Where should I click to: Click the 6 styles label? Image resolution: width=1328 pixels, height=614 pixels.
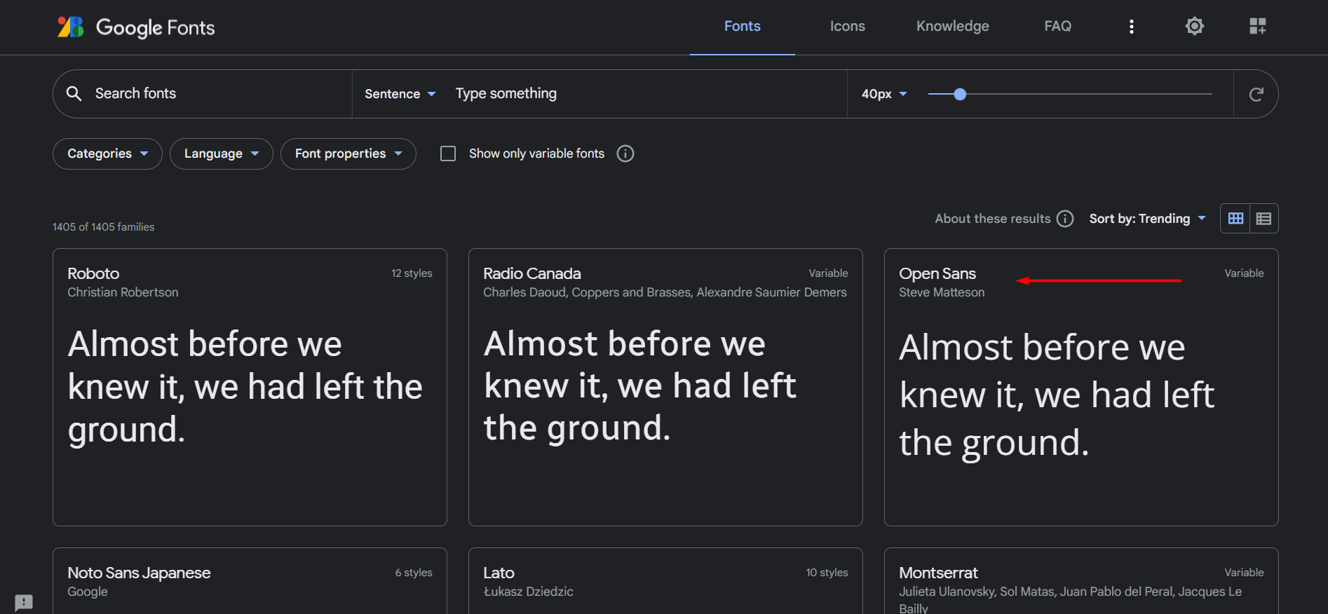(414, 573)
